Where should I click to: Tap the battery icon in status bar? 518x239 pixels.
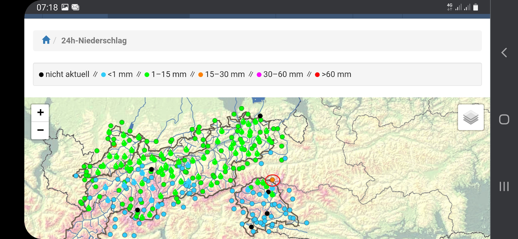coord(476,7)
